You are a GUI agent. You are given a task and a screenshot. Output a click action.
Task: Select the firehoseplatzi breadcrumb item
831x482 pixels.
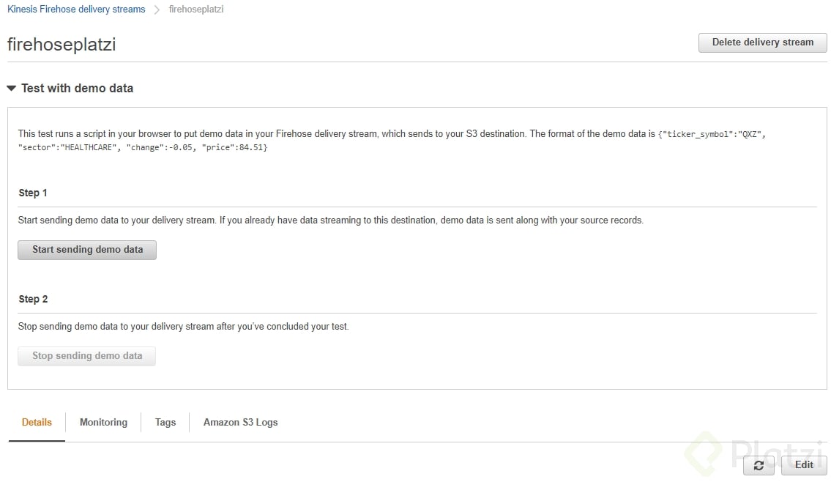[x=196, y=9]
